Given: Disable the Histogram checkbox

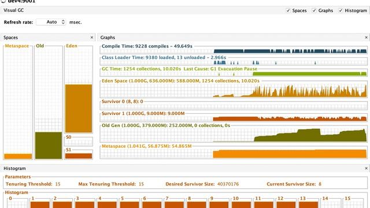Looking at the screenshot, I should (x=341, y=10).
